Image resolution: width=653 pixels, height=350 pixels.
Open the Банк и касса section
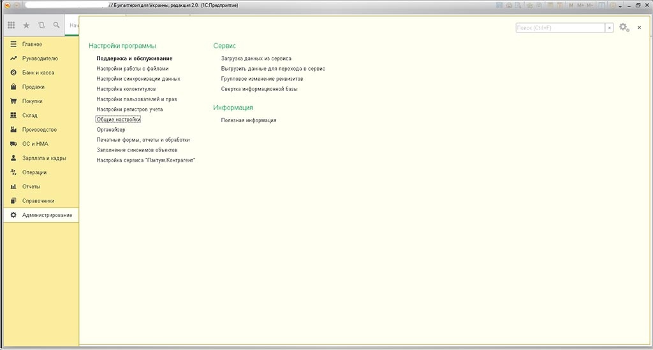[x=38, y=73]
